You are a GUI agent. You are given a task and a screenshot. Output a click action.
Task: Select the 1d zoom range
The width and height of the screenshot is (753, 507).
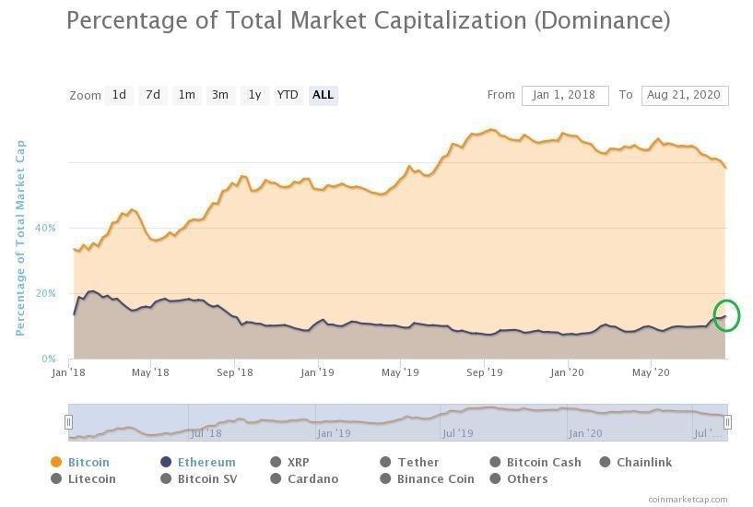[x=119, y=95]
